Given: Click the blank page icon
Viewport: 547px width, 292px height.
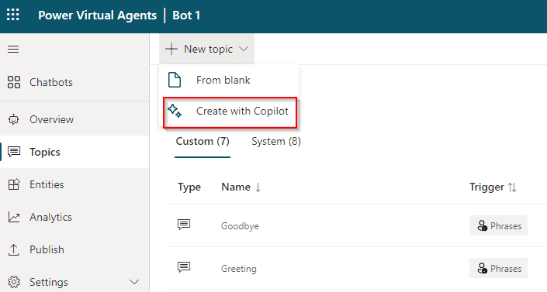Looking at the screenshot, I should coord(175,80).
